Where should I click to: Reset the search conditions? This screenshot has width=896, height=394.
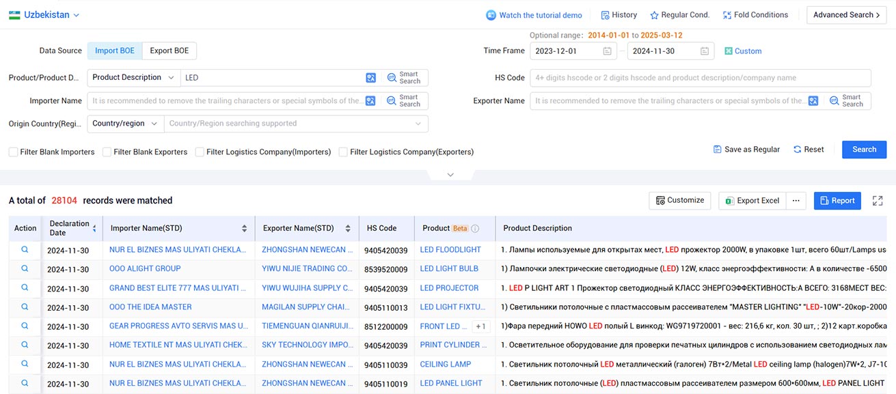(x=809, y=150)
